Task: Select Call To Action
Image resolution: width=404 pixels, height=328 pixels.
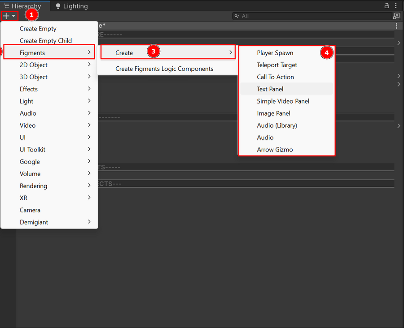Action: click(286, 77)
